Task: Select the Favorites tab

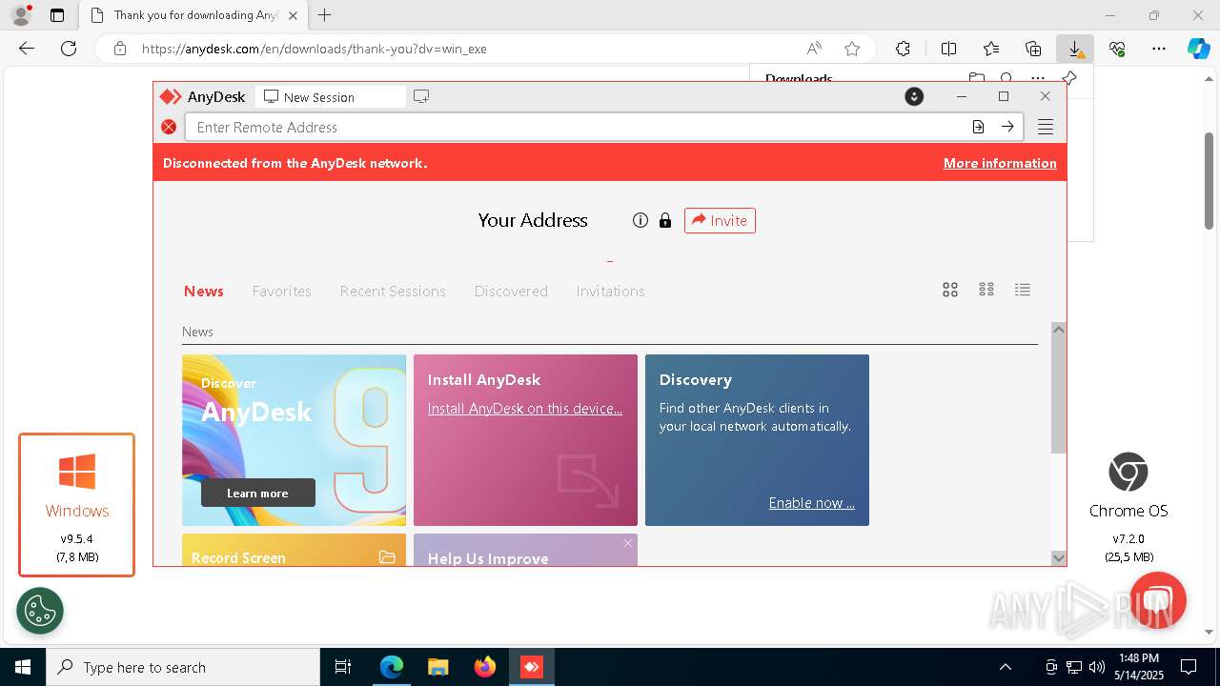Action: tap(281, 291)
